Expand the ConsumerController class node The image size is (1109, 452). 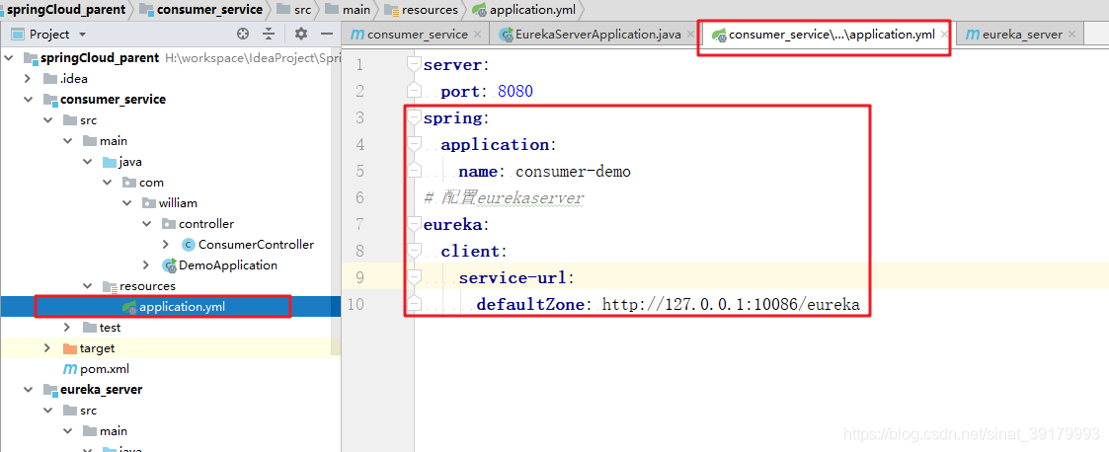[166, 245]
